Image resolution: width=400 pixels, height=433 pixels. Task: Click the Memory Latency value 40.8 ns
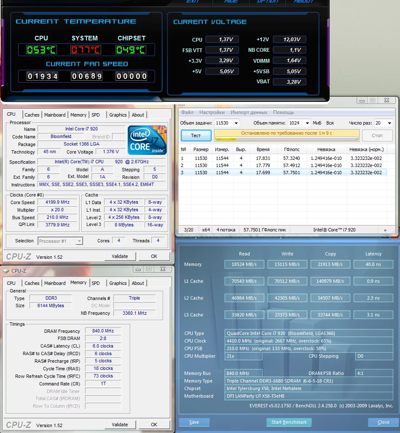373,264
